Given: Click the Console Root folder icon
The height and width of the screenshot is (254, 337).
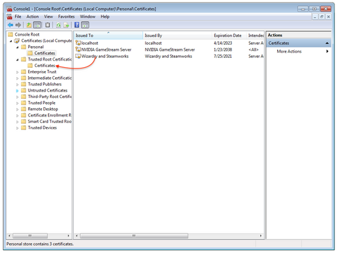Looking at the screenshot, I should [x=11, y=34].
